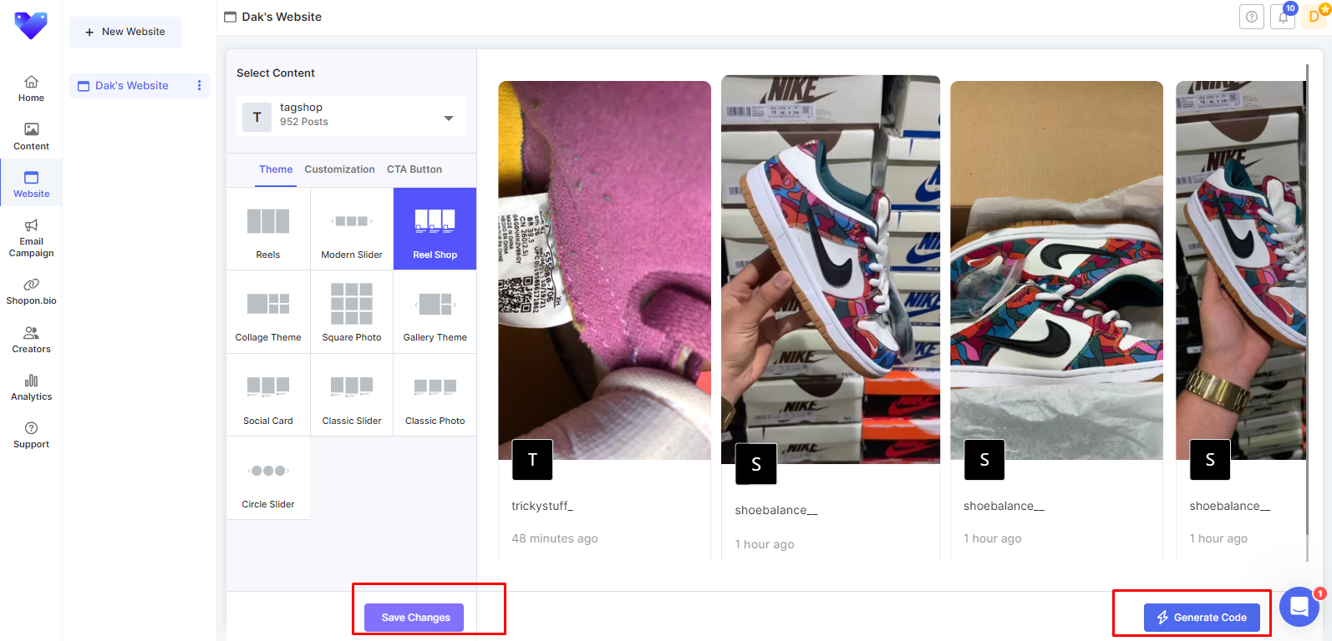The width and height of the screenshot is (1332, 641).
Task: Select the Classic Photo theme
Action: pyautogui.click(x=435, y=395)
